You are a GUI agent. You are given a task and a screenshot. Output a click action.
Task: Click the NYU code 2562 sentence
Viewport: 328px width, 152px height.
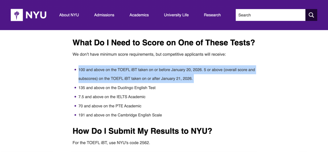pos(111,143)
